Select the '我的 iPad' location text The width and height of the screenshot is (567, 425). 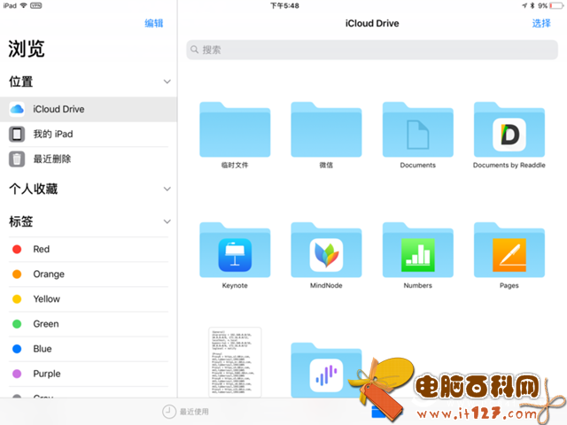coord(53,134)
